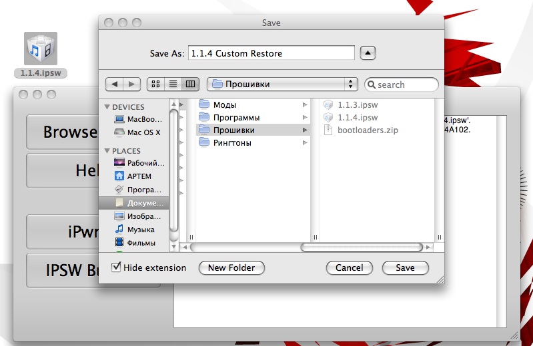Select the Прошивки folder row
Image resolution: width=533 pixels, height=346 pixels.
pyautogui.click(x=253, y=130)
